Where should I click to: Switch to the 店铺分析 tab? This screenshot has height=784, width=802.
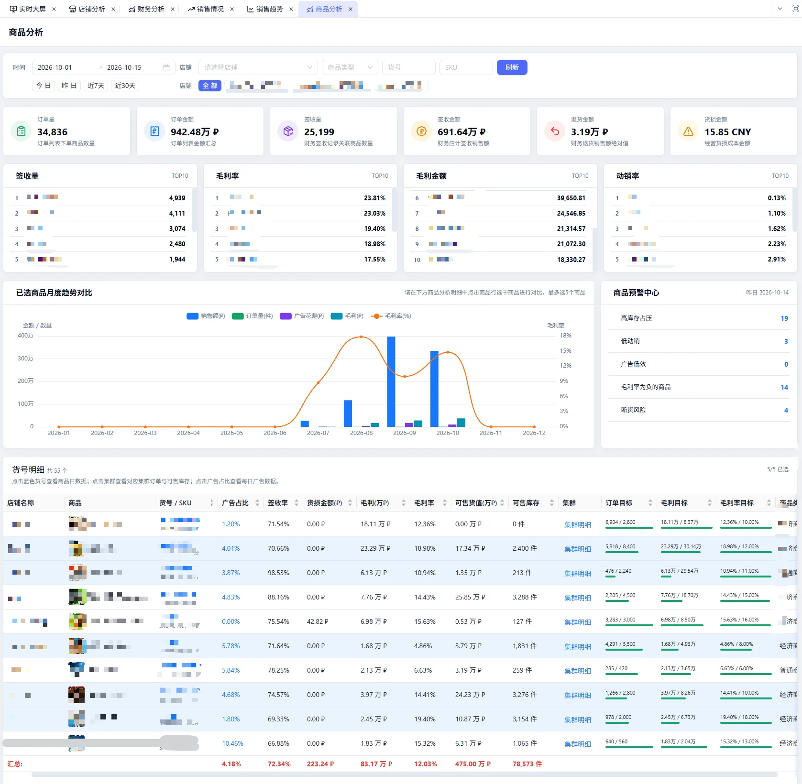coord(87,9)
